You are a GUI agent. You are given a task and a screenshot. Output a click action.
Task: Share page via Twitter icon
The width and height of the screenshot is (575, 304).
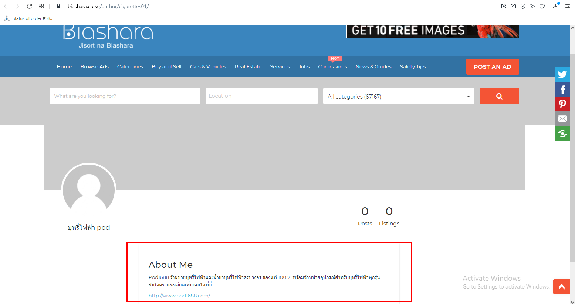[562, 75]
